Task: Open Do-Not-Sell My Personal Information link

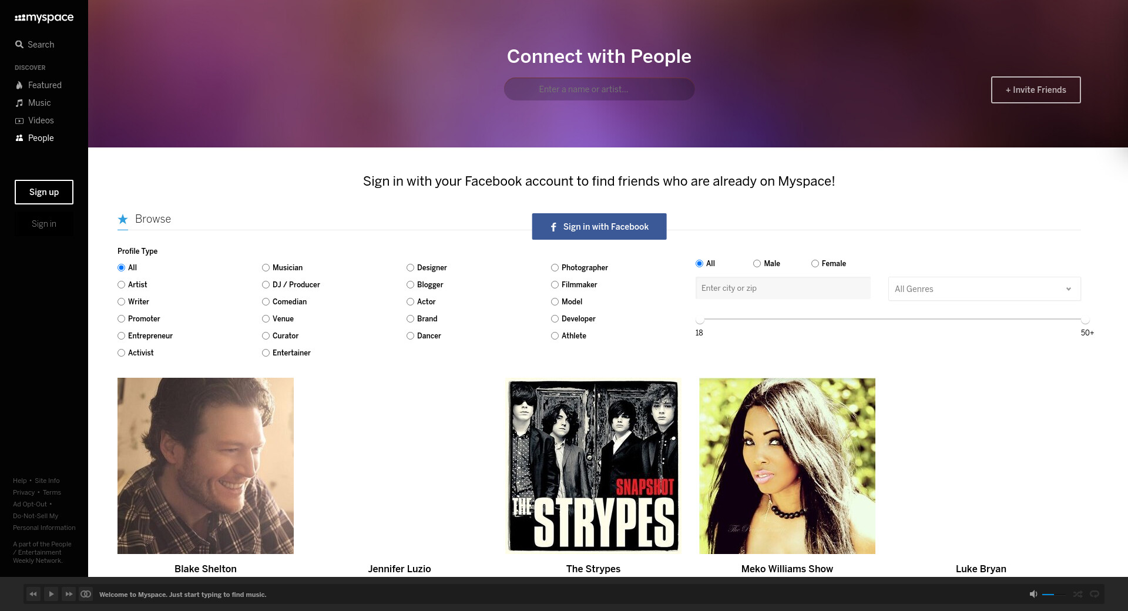Action: (x=44, y=522)
